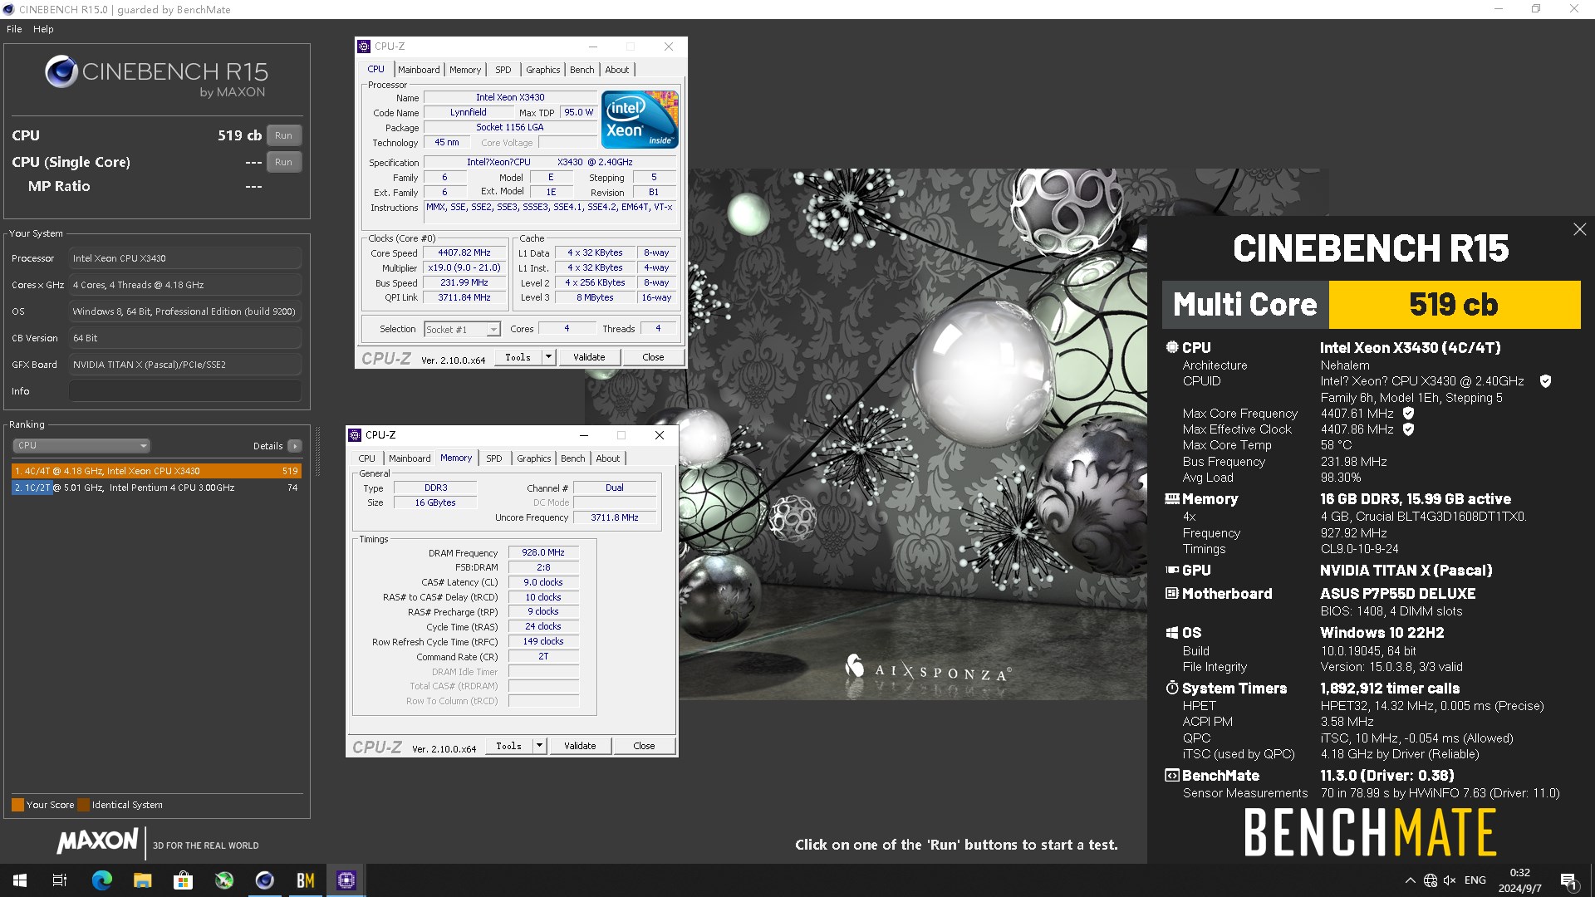Select the Intel Xeon X3430 ranking entry

pyautogui.click(x=156, y=471)
